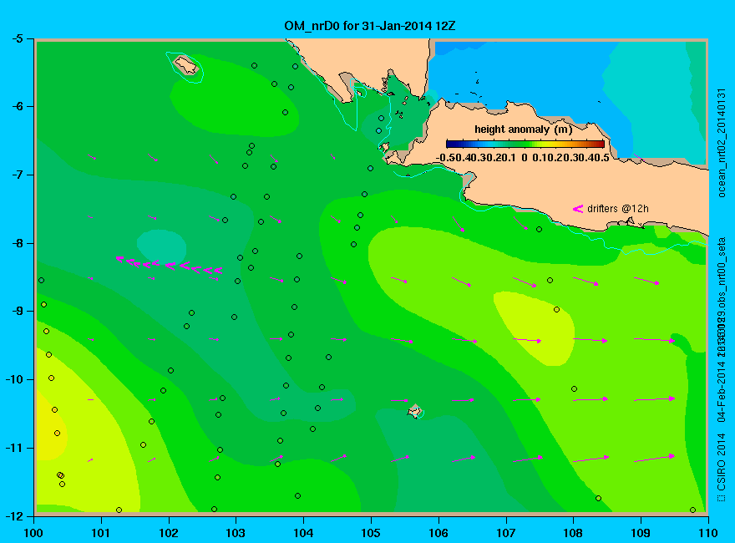Screen dimensions: 735x543
Task: Click the magenta drifter arrow legend symbol
Action: (x=577, y=209)
